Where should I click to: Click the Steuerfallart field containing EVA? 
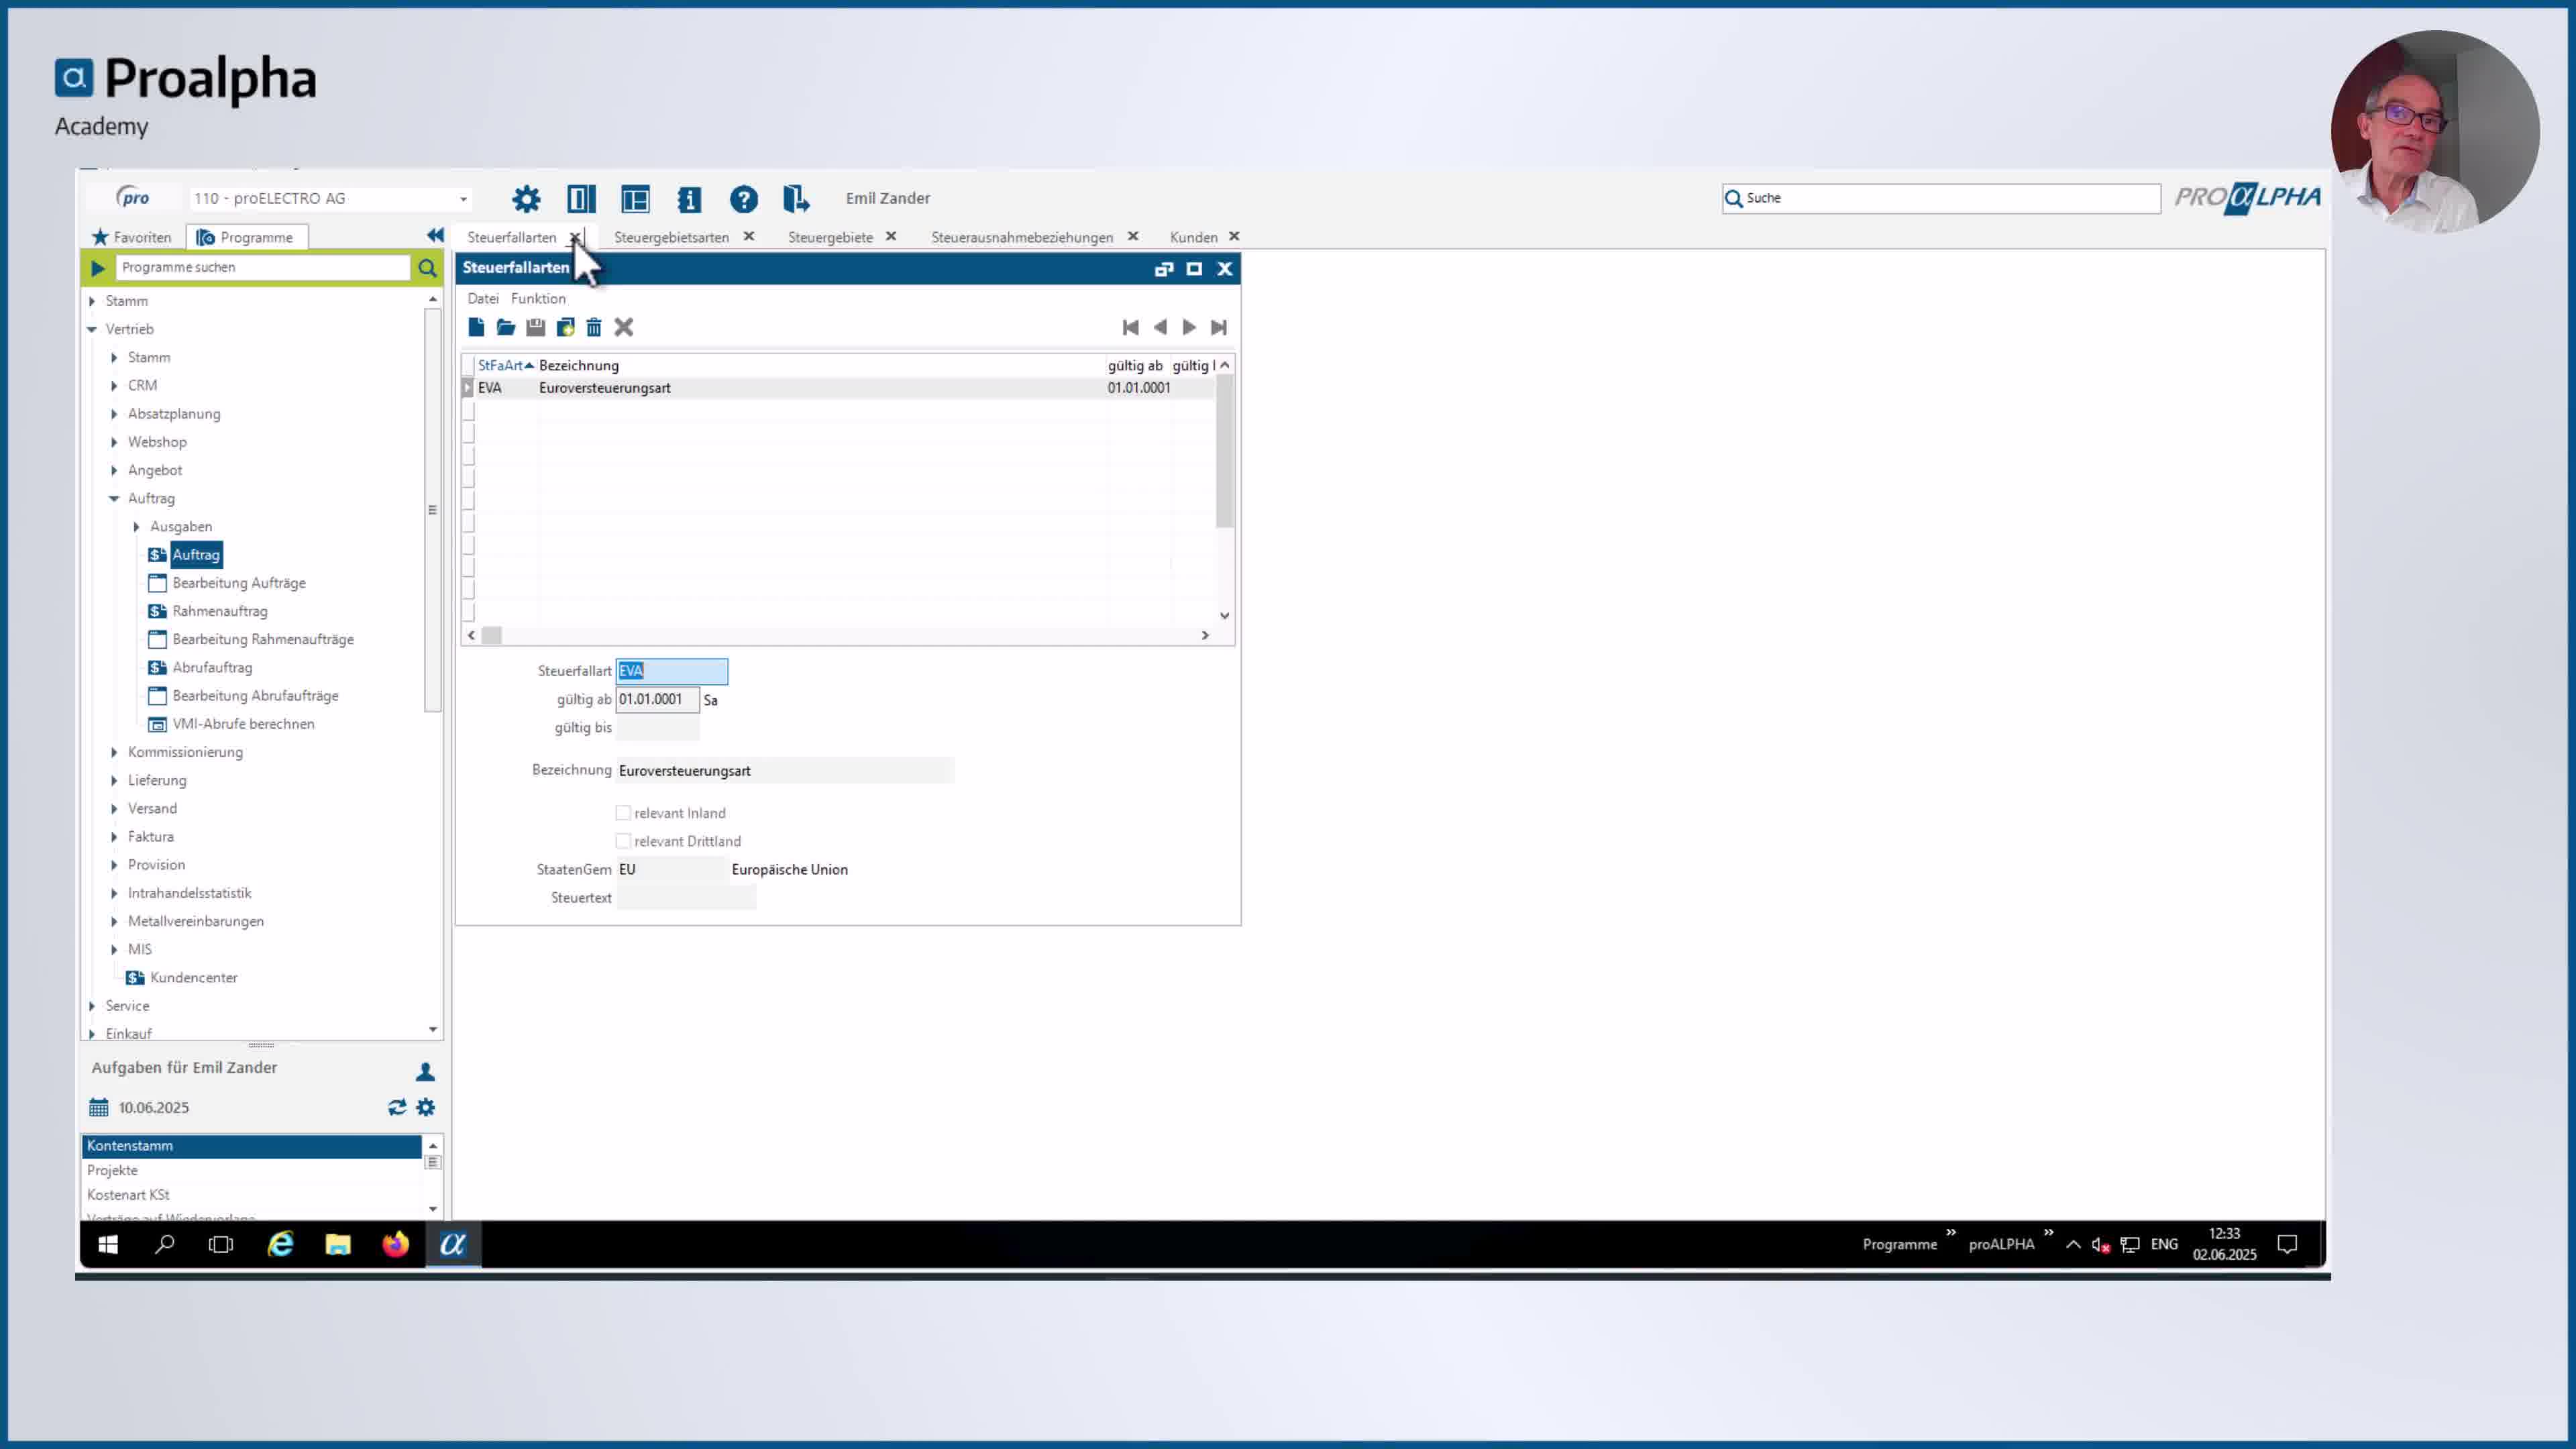pos(672,671)
